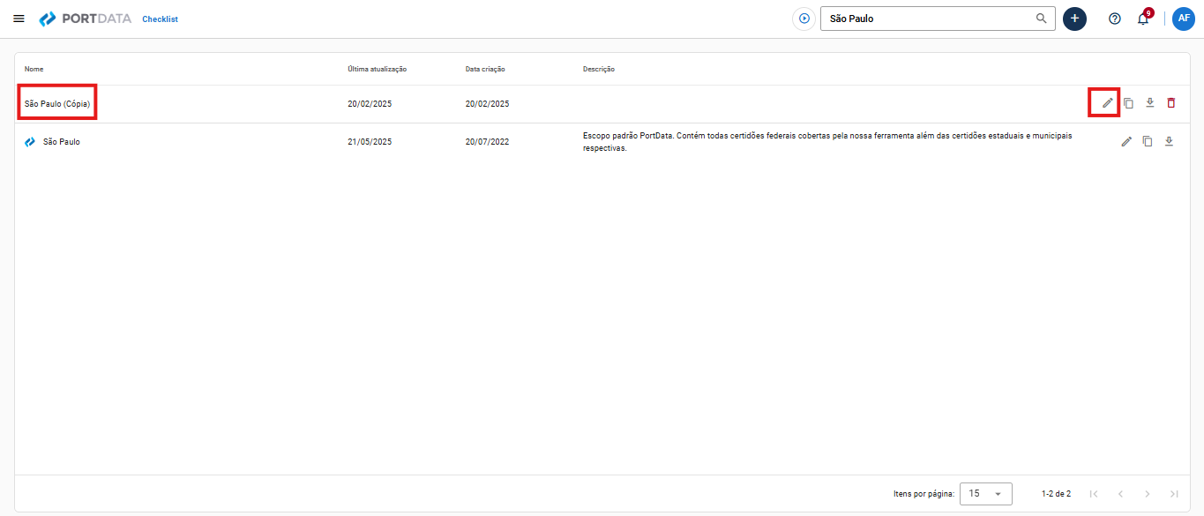Image resolution: width=1204 pixels, height=516 pixels.
Task: Edit the standard São Paulo checklist
Action: pyautogui.click(x=1126, y=141)
